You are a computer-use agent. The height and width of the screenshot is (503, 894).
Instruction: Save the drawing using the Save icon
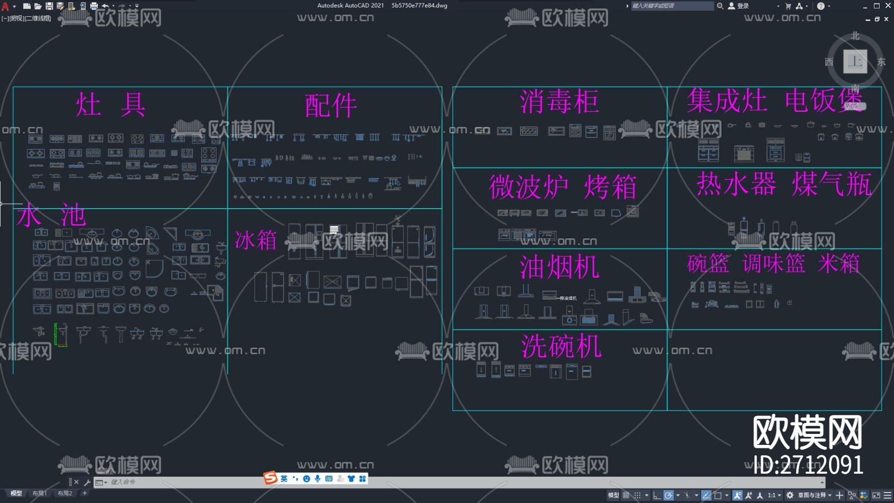49,5
